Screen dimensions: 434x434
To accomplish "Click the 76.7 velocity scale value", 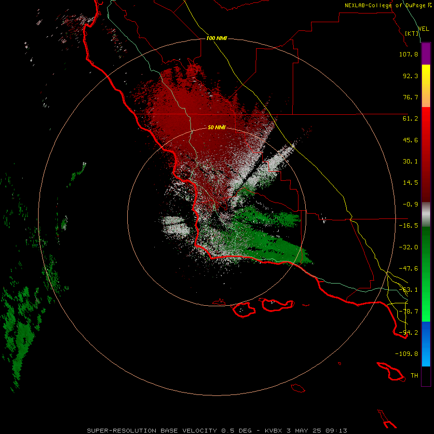I will (410, 97).
